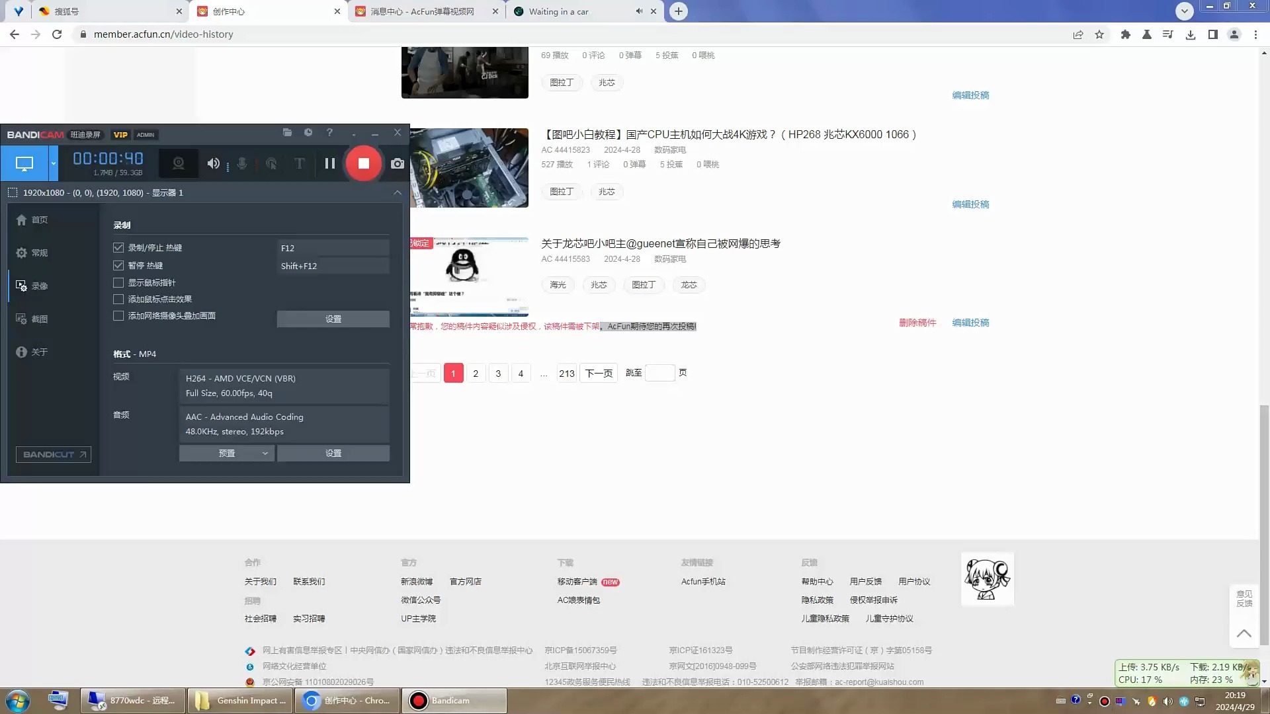Bookmark this page with the star icon
1270x714 pixels.
1099,34
